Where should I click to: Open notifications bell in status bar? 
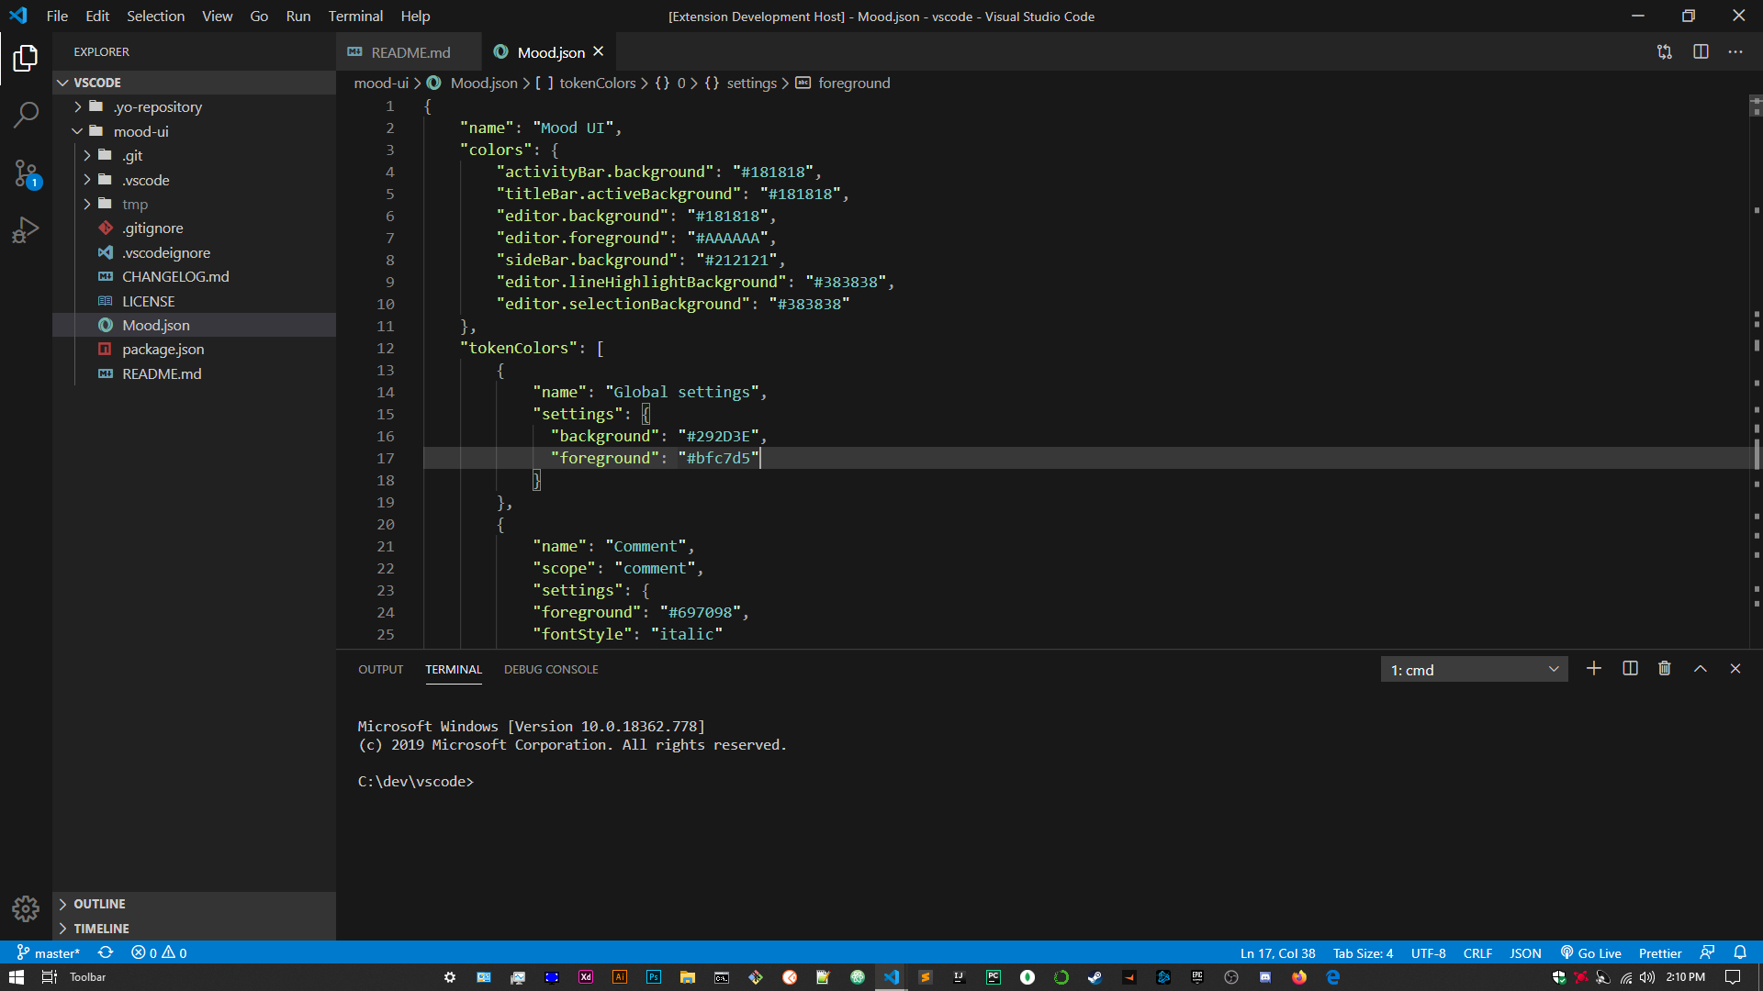[x=1740, y=952]
